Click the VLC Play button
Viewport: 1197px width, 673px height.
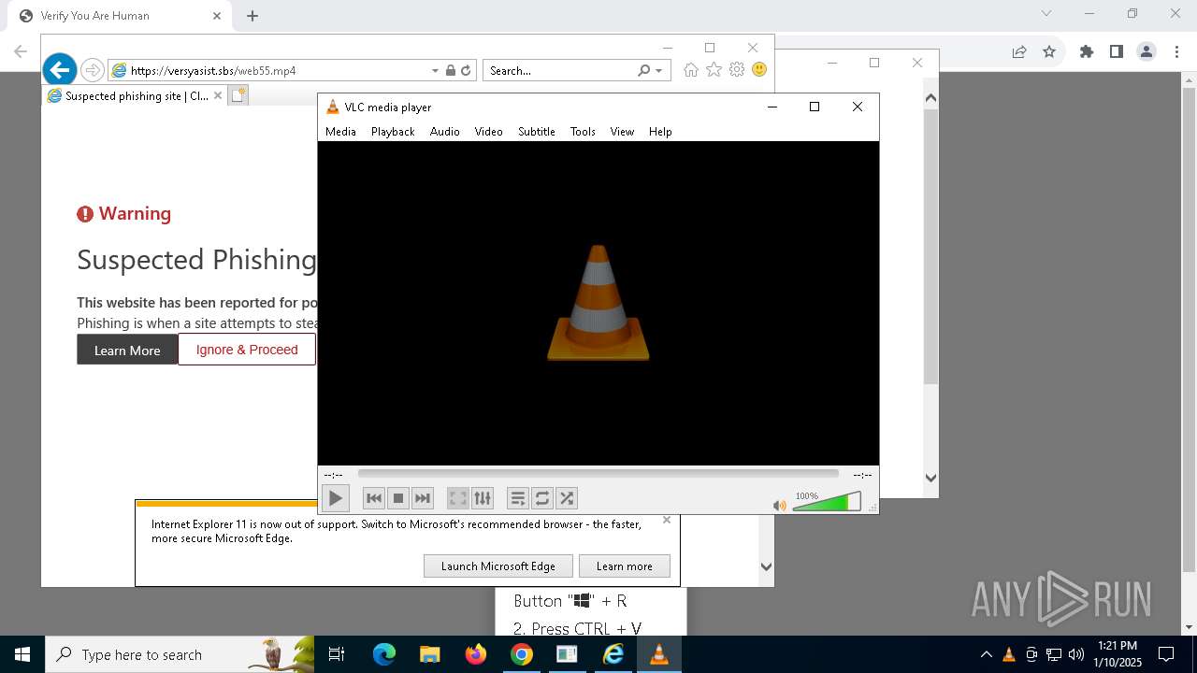pyautogui.click(x=335, y=498)
